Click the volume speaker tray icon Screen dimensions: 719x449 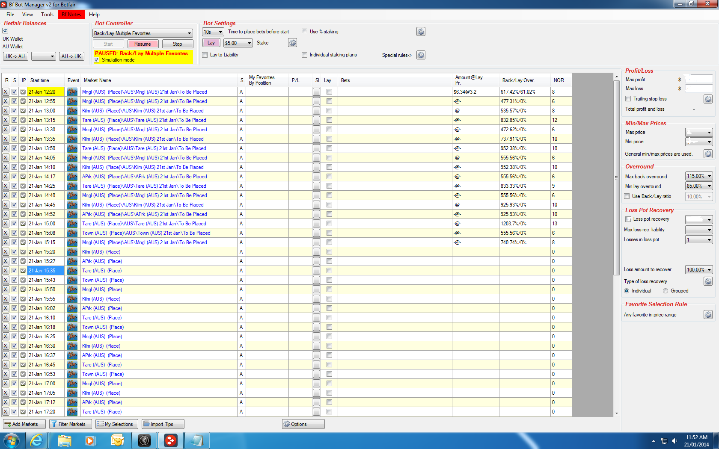(x=675, y=441)
